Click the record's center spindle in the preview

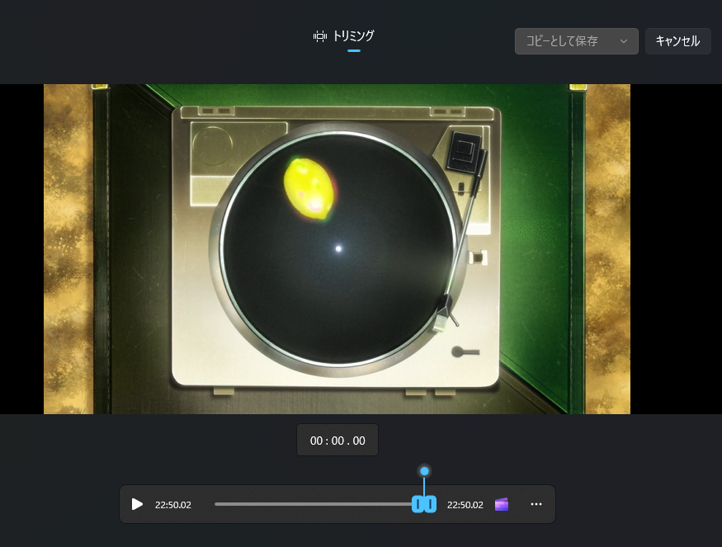(338, 248)
